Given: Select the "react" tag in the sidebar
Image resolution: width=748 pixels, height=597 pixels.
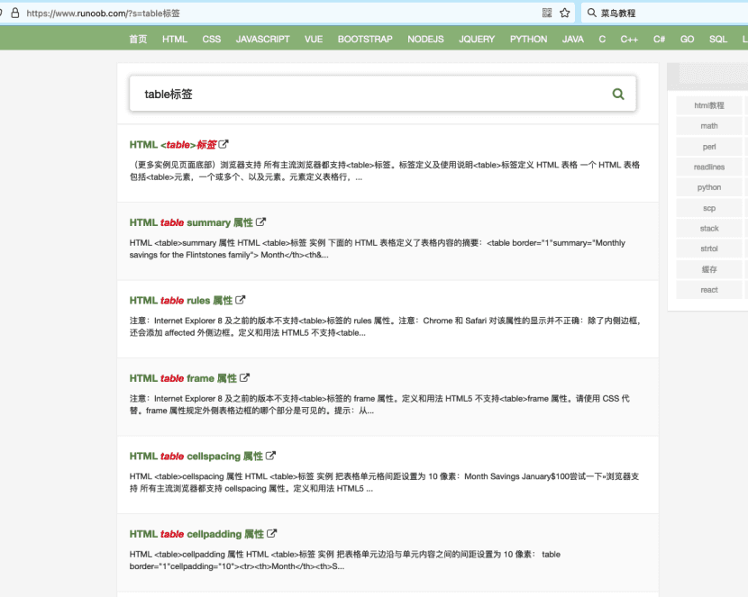Looking at the screenshot, I should pos(708,290).
